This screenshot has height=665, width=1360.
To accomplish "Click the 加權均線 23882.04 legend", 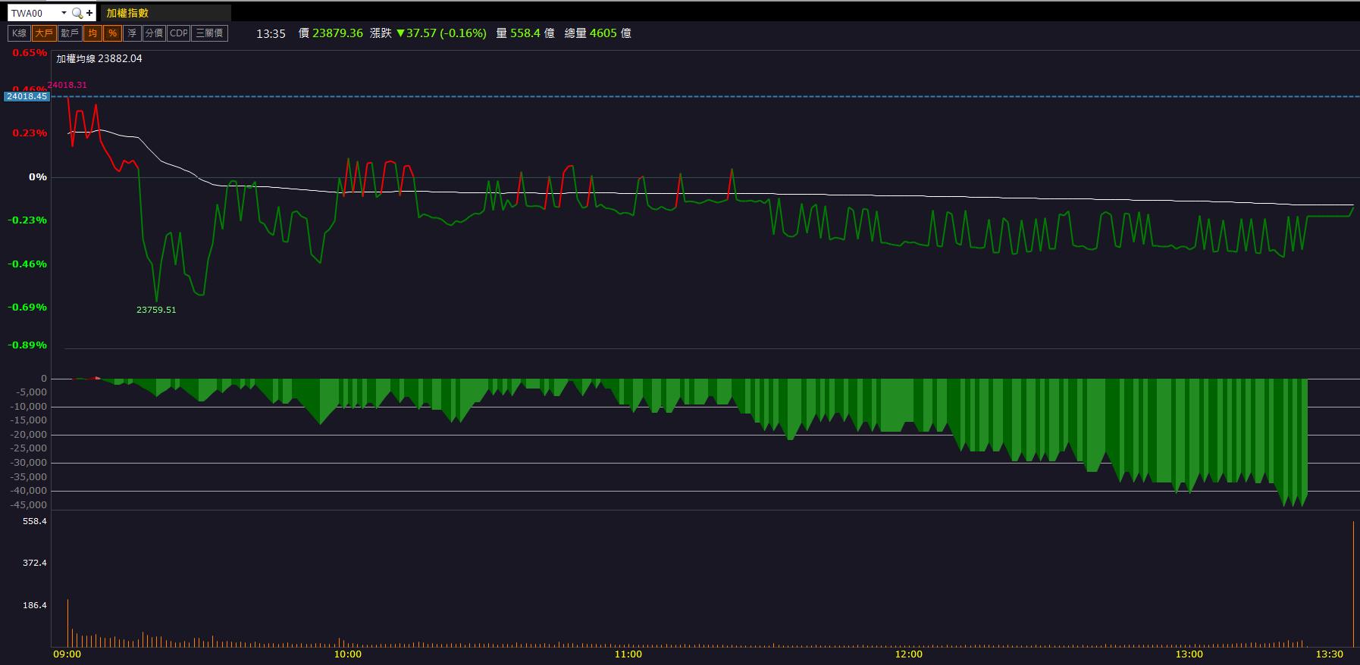I will 99,58.
